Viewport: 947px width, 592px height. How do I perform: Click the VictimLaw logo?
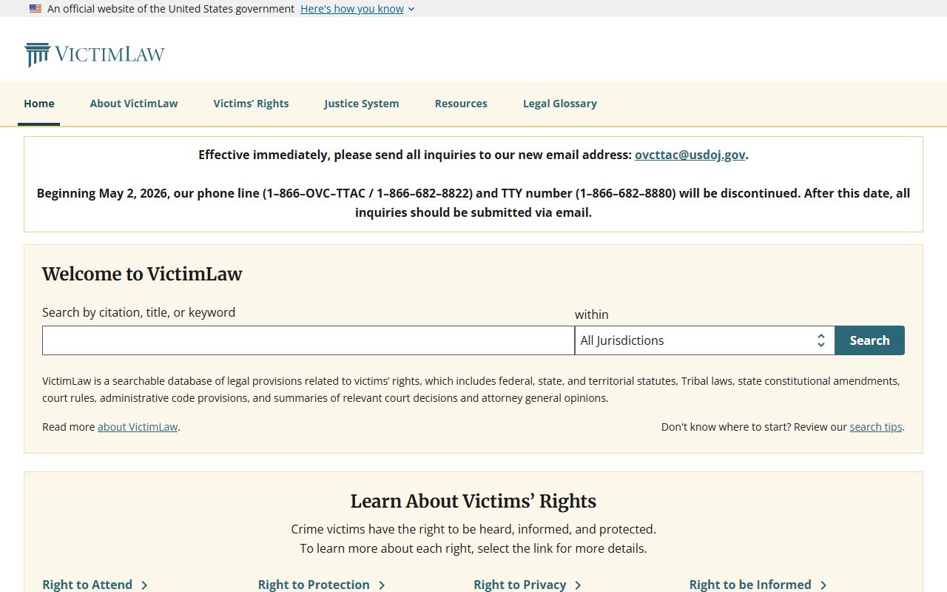94,55
